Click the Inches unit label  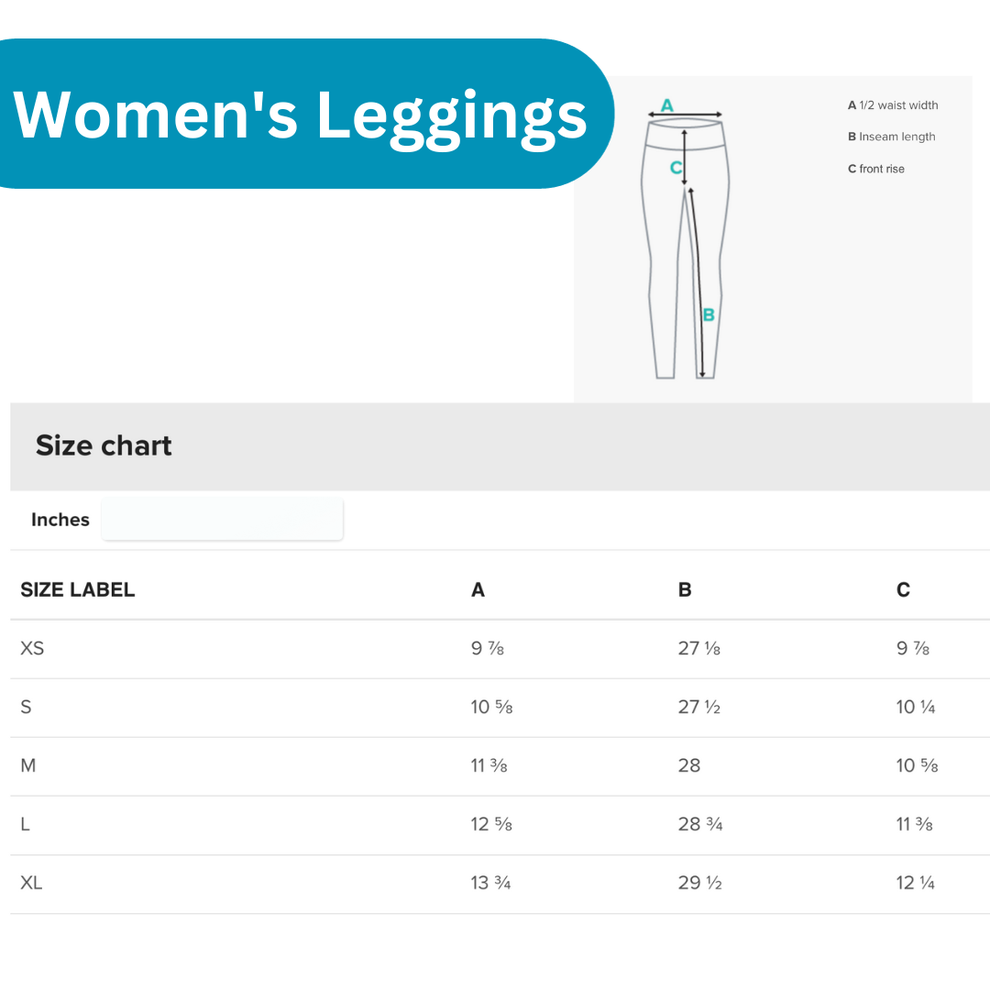60,520
